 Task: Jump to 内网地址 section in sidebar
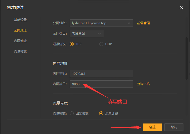[20, 41]
